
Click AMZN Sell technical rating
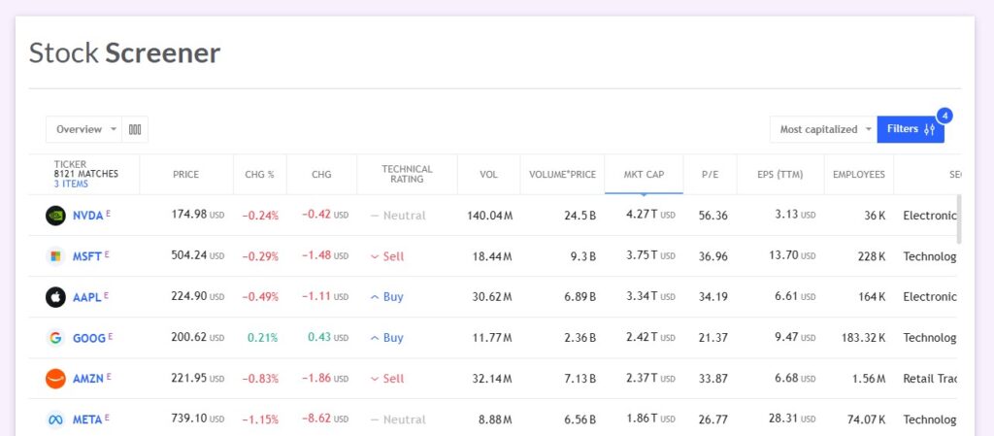click(x=387, y=379)
